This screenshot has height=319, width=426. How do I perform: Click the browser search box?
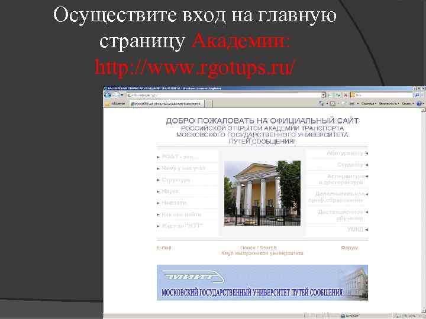coord(382,95)
